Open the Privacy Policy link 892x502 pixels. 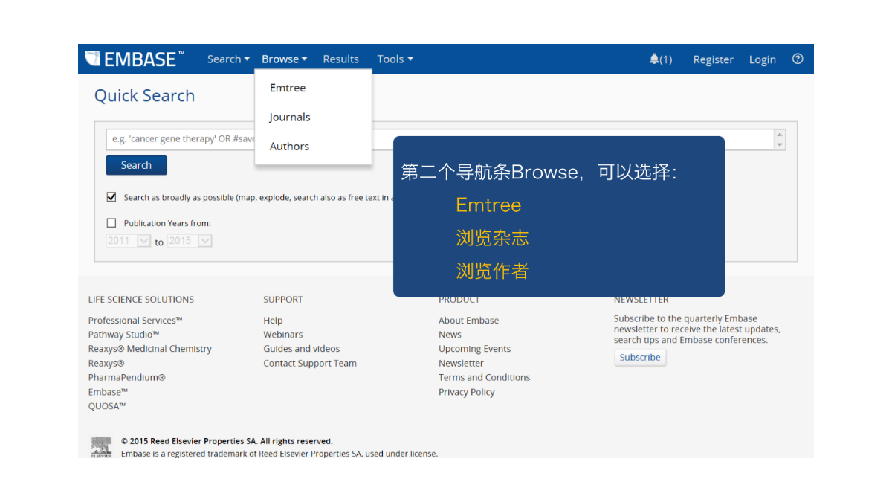pyautogui.click(x=466, y=392)
